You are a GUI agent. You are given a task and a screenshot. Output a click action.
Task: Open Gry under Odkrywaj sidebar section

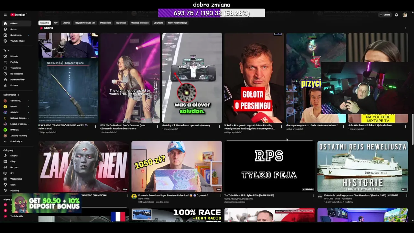click(17, 173)
